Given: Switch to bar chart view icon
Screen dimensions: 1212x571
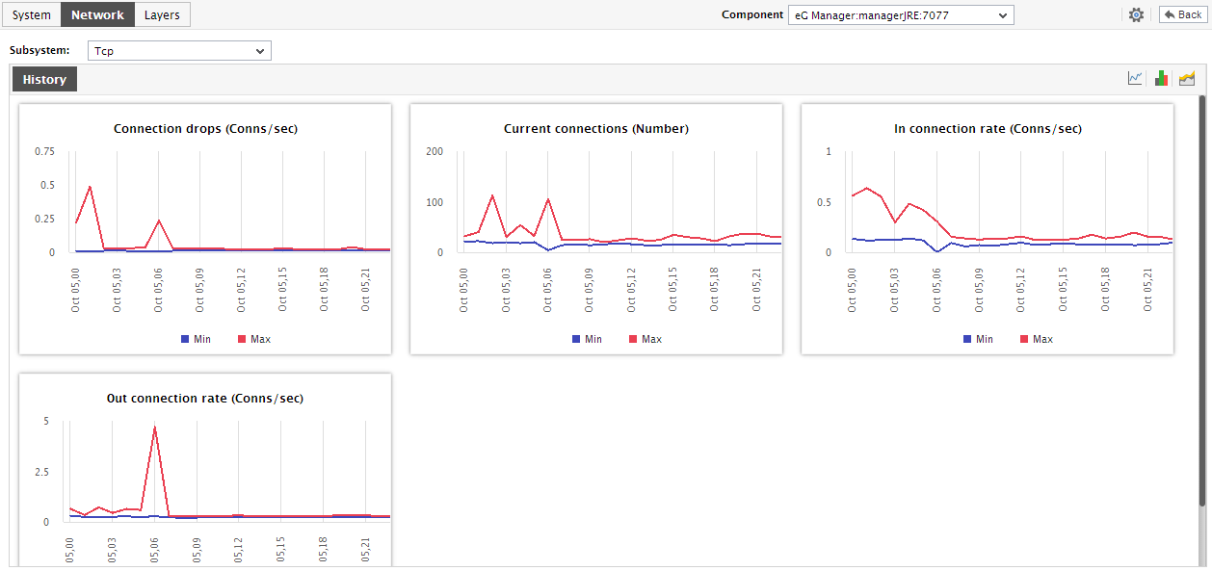Looking at the screenshot, I should click(1162, 79).
